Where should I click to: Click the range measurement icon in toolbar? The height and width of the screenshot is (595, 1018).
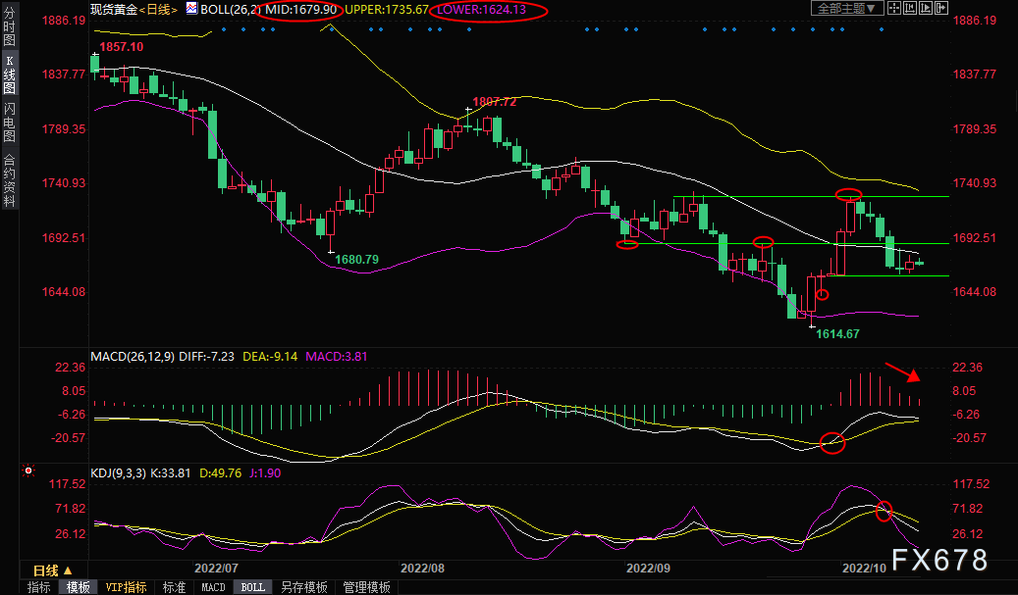[x=911, y=9]
